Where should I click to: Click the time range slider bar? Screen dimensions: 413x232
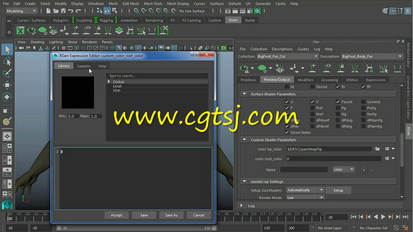(x=137, y=228)
